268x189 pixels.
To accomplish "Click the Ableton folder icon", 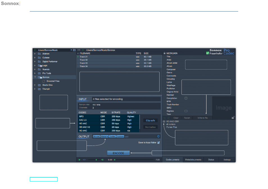I will click(39, 54).
